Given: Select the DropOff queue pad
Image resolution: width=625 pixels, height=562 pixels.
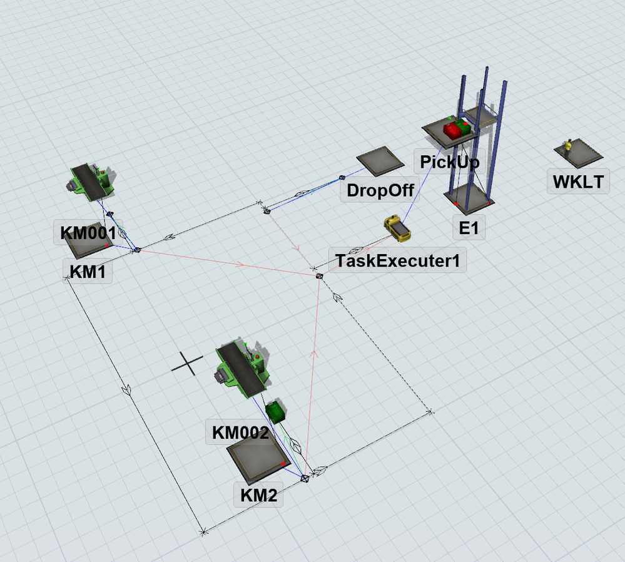Looking at the screenshot, I should click(380, 161).
